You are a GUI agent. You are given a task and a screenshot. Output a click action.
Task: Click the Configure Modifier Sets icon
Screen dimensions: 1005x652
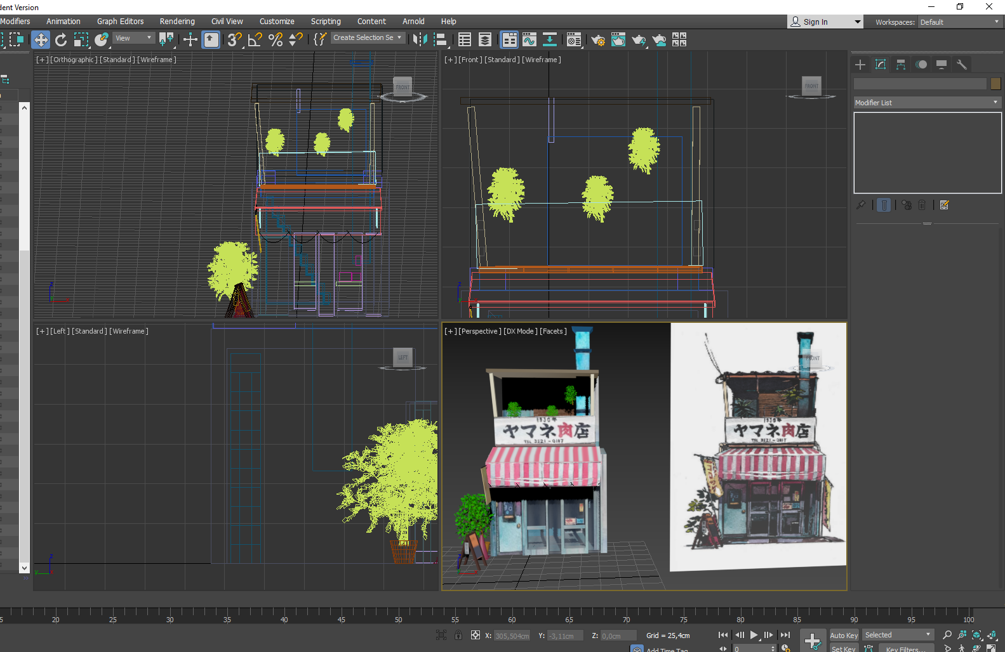945,205
